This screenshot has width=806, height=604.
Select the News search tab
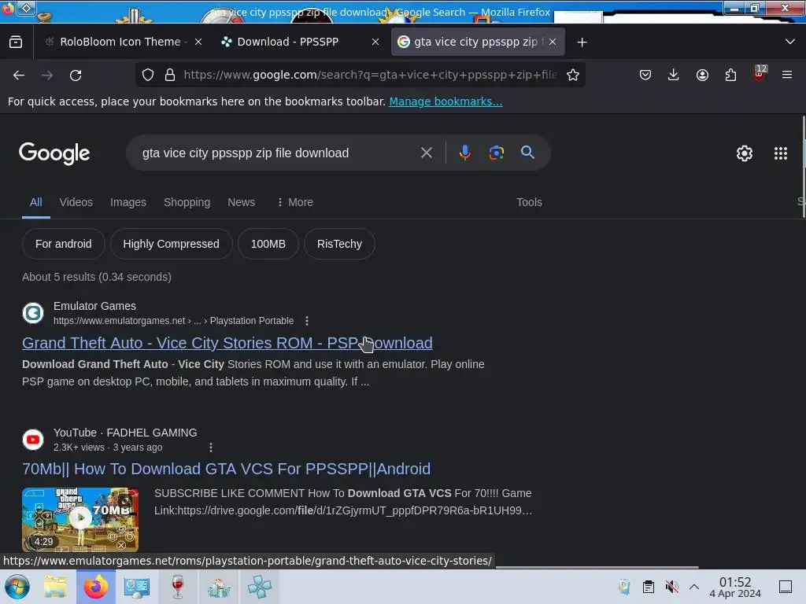point(241,202)
